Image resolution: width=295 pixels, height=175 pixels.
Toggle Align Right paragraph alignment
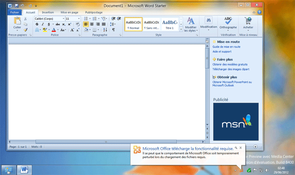coord(98,24)
